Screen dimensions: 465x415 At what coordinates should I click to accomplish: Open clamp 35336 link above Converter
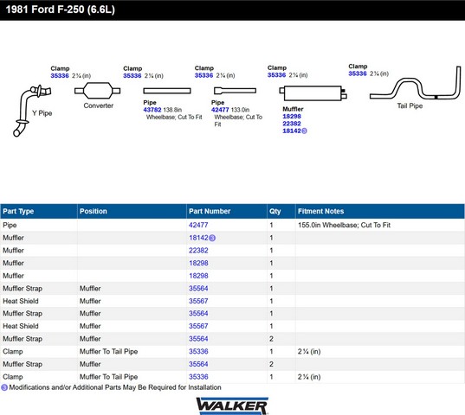coord(132,76)
